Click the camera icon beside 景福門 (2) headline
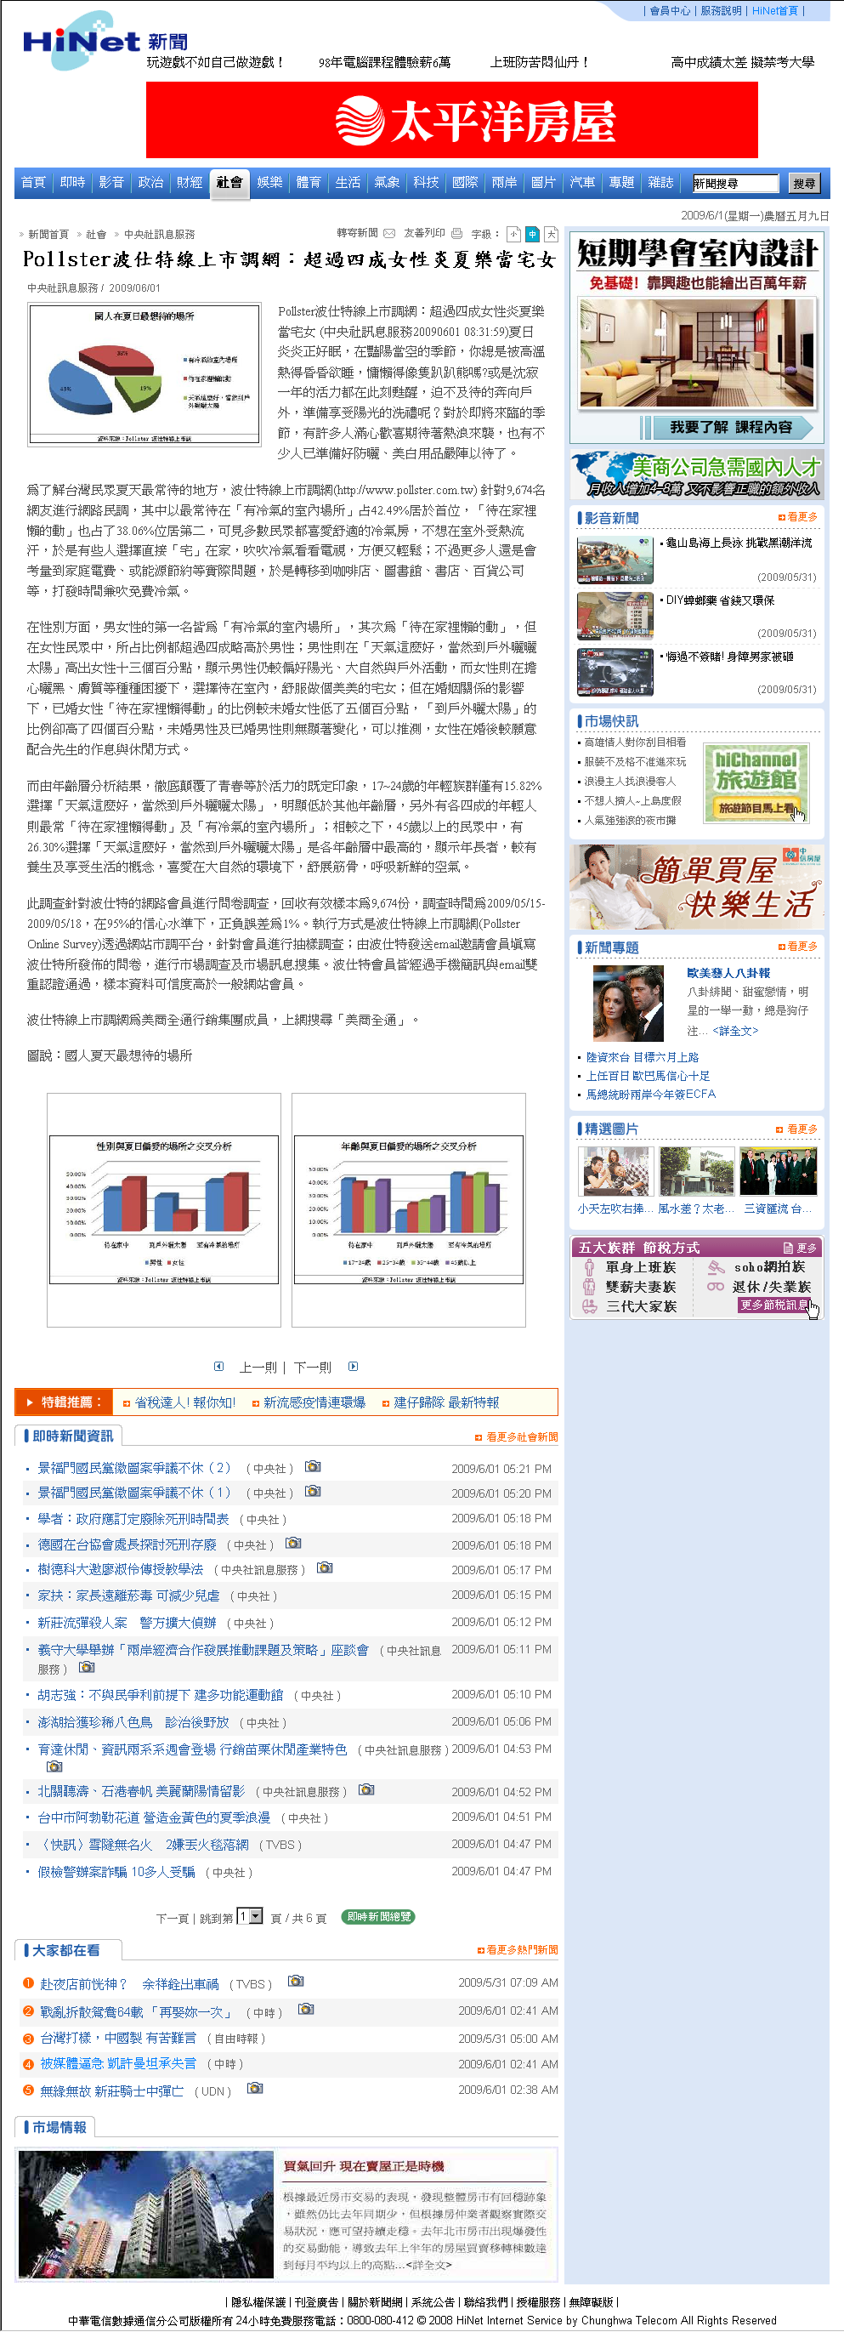 point(312,1466)
